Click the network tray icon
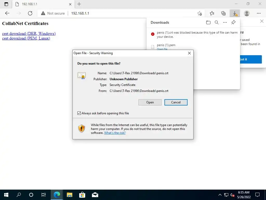This screenshot has width=266, height=200. (x=226, y=195)
